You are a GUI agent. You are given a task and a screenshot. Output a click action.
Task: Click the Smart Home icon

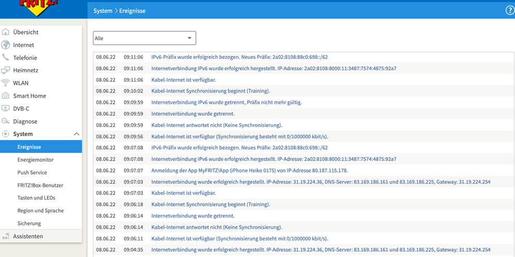[6, 96]
